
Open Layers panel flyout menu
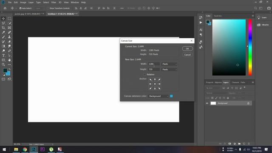pyautogui.click(x=253, y=82)
